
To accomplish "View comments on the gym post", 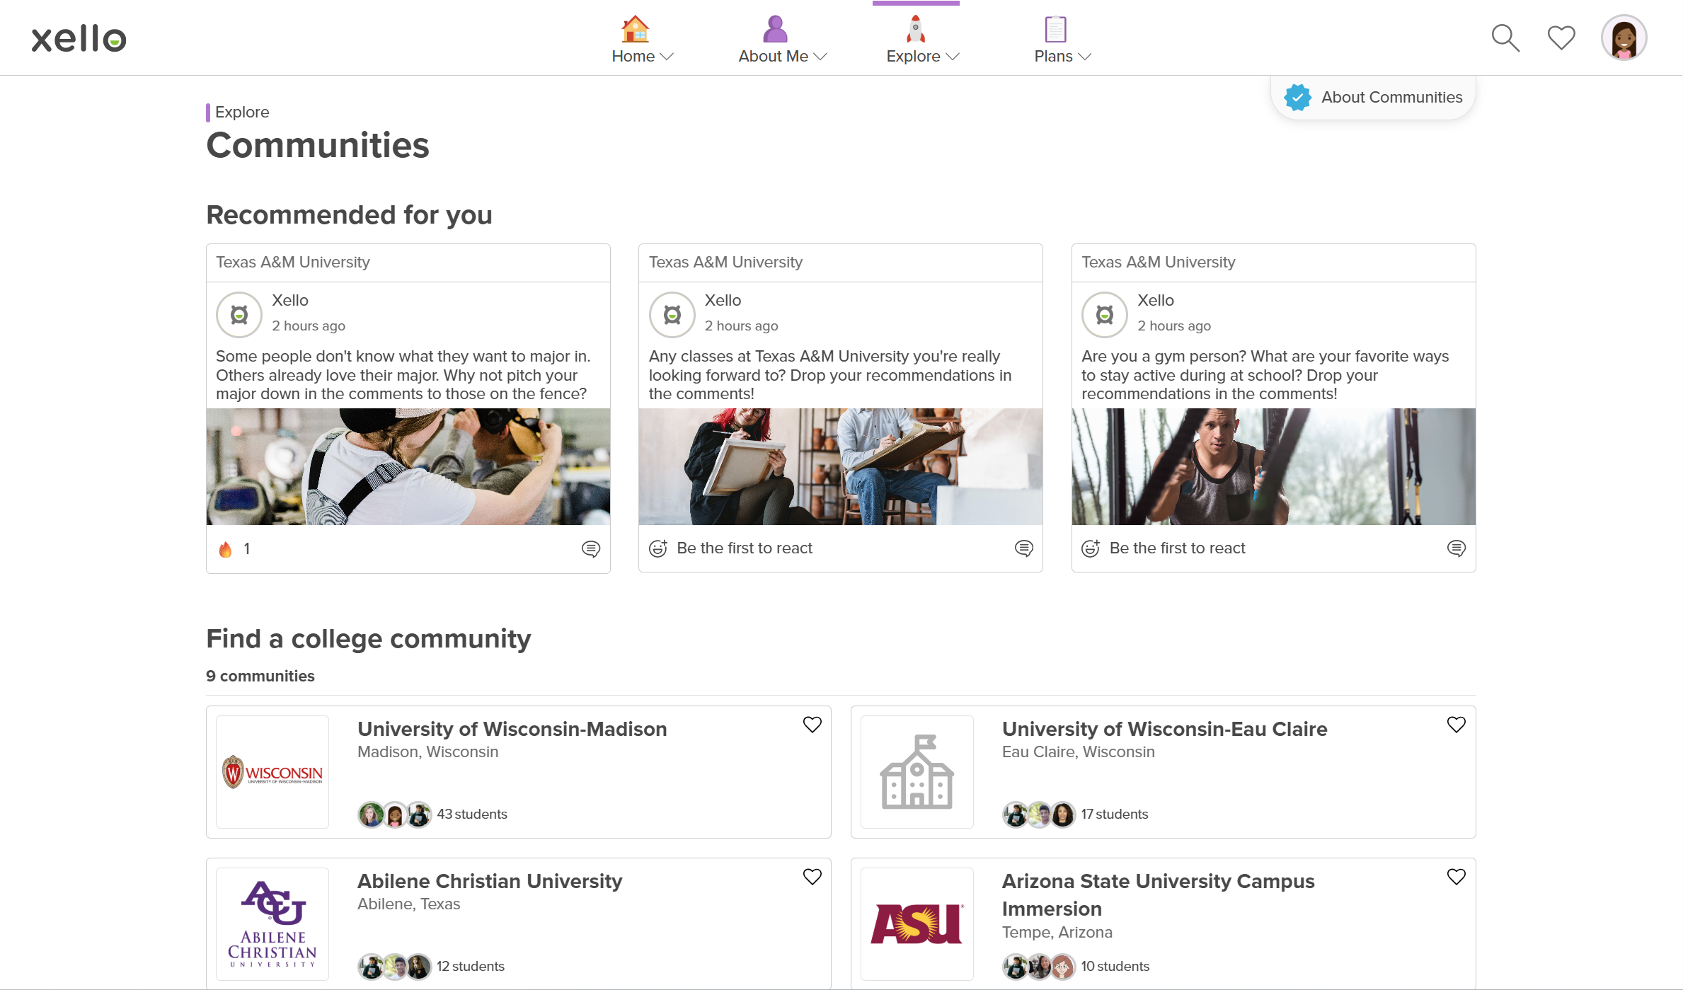I will click(1457, 548).
